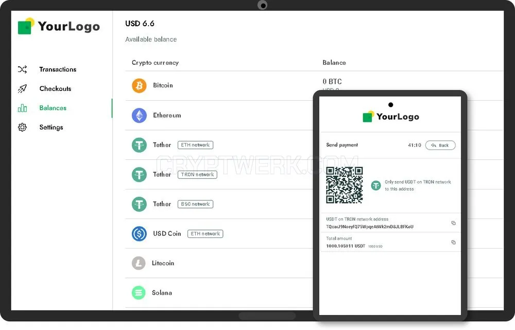The image size is (515, 330).
Task: Click the Litecoin coin icon
Action: click(x=139, y=263)
